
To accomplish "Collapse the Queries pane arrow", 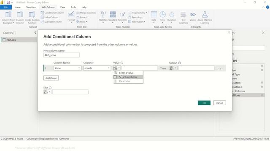I will [35, 33].
